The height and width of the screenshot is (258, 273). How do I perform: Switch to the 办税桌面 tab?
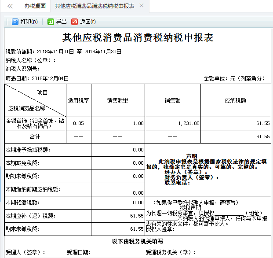(x=35, y=6)
